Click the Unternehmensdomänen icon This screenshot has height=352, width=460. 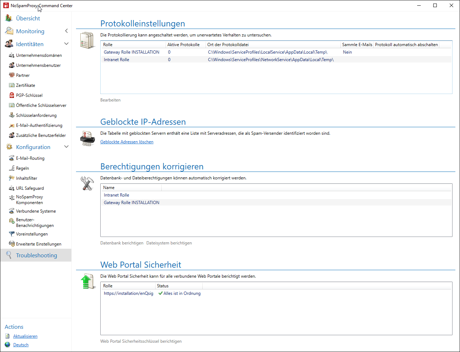click(12, 55)
